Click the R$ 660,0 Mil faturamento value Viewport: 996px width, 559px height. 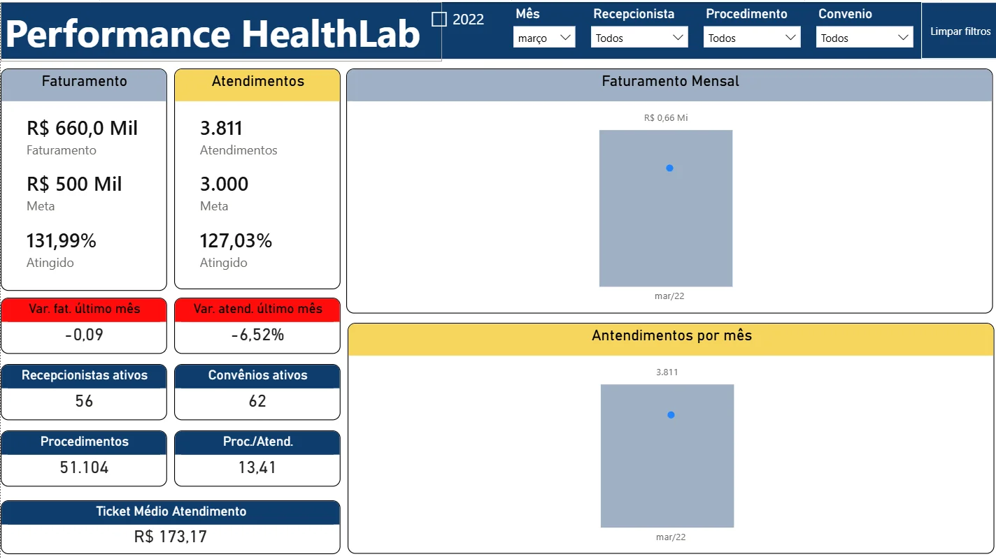coord(83,128)
